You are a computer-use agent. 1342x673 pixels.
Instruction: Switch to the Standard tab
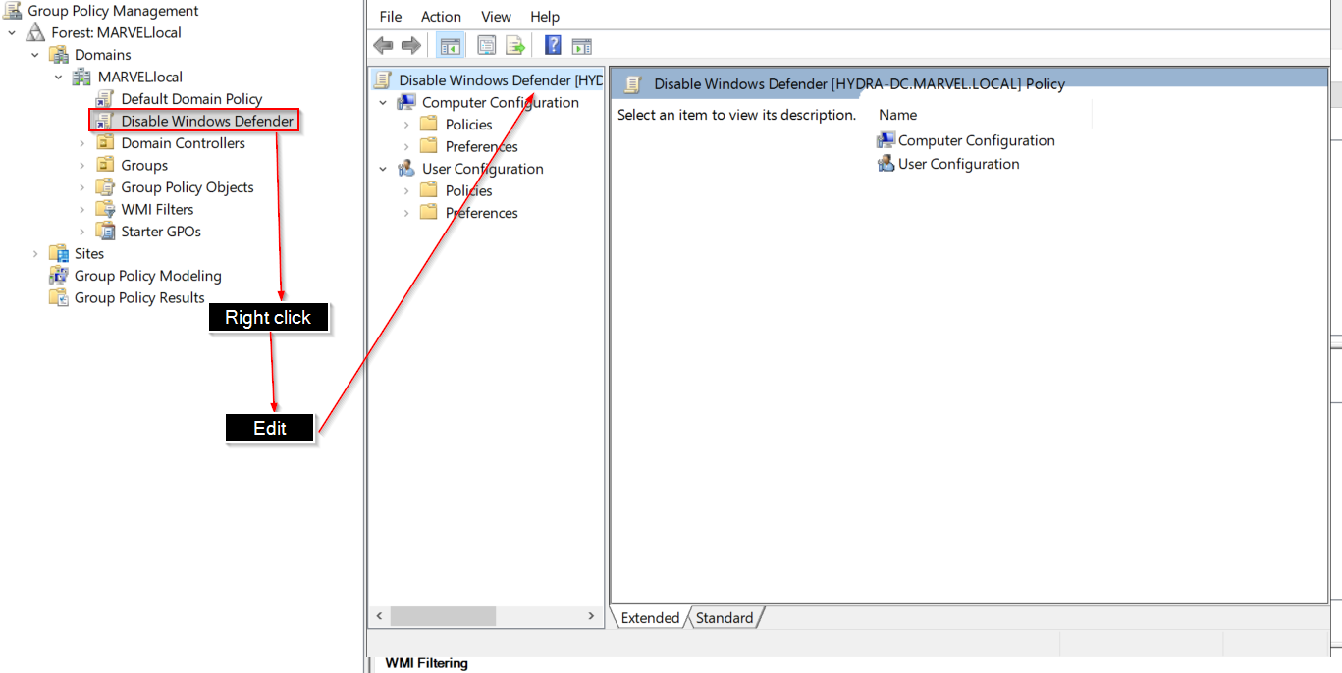725,618
